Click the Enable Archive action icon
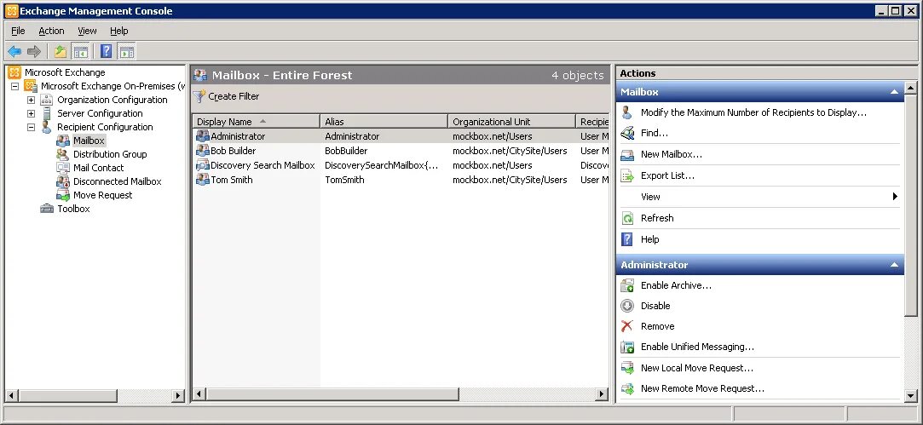Image resolution: width=923 pixels, height=425 pixels. click(627, 285)
